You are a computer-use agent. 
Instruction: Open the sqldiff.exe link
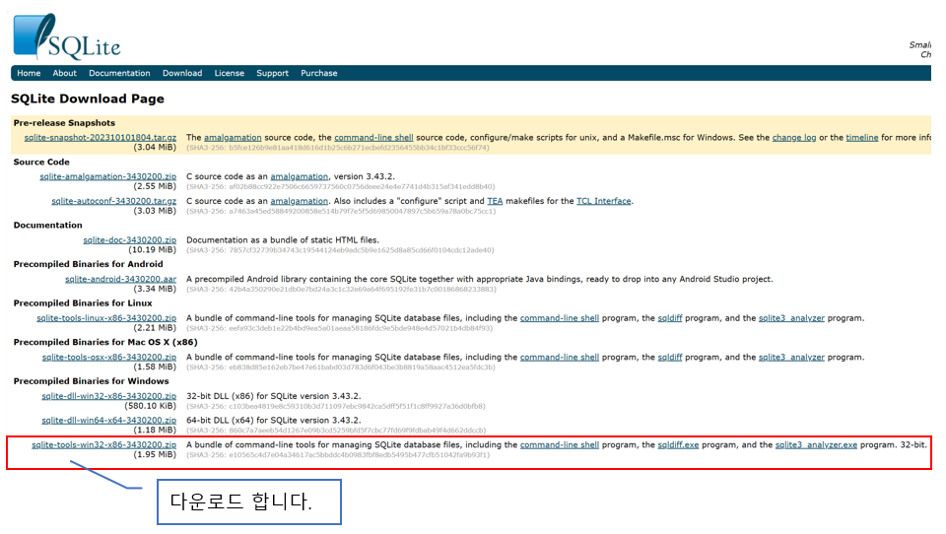pyautogui.click(x=678, y=444)
